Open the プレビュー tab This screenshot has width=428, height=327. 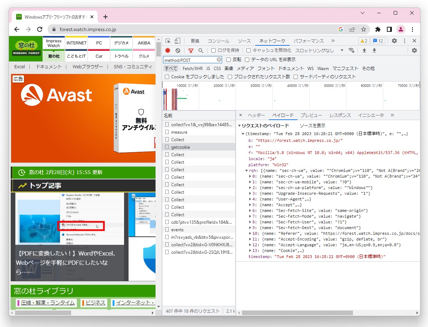pos(311,115)
